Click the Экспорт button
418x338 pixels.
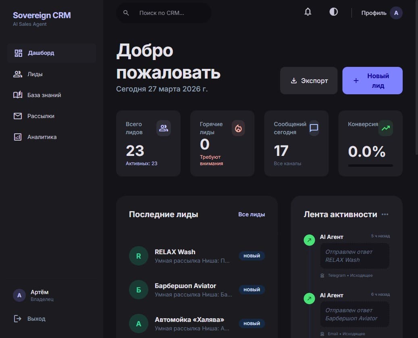[309, 81]
